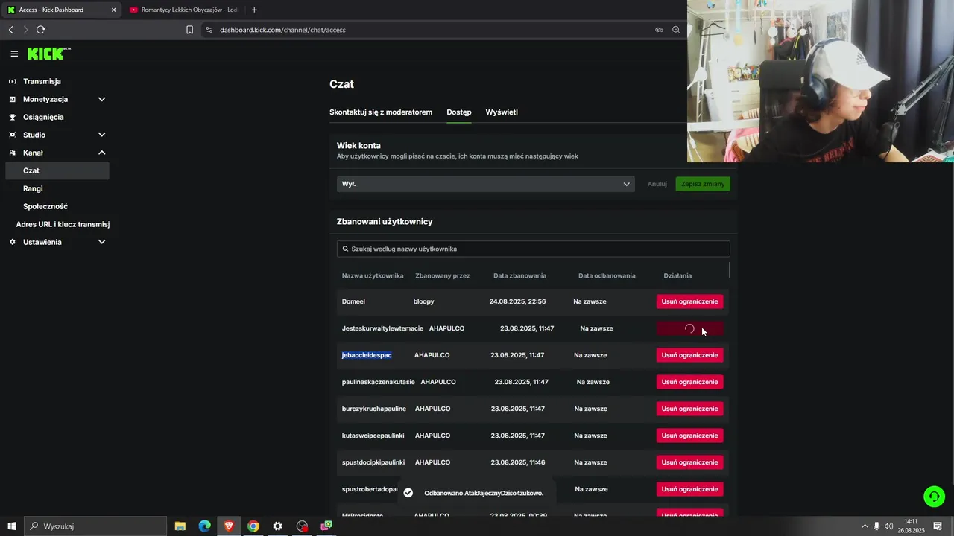Click the Ustawienia gear icon
The image size is (954, 536).
[x=12, y=242]
